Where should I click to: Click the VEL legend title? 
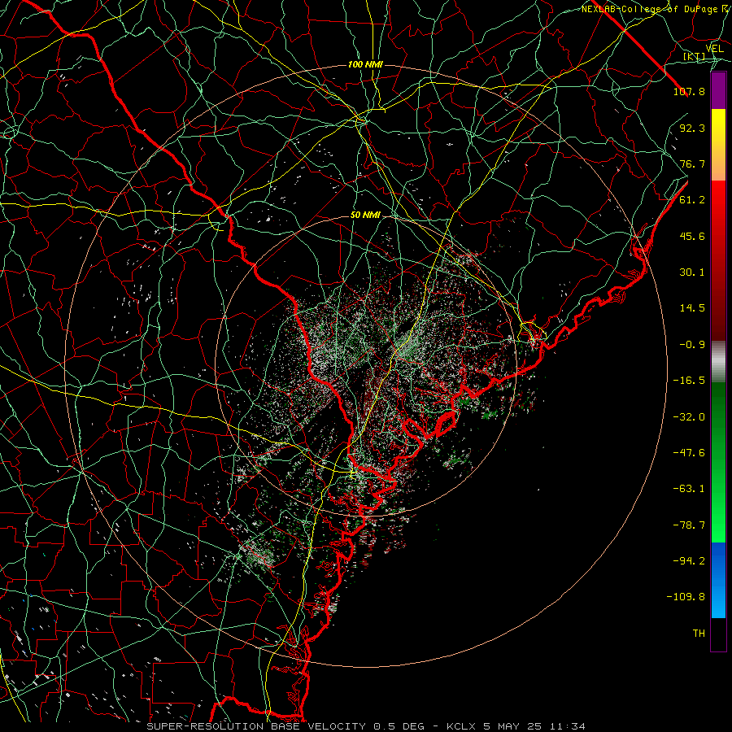click(714, 49)
